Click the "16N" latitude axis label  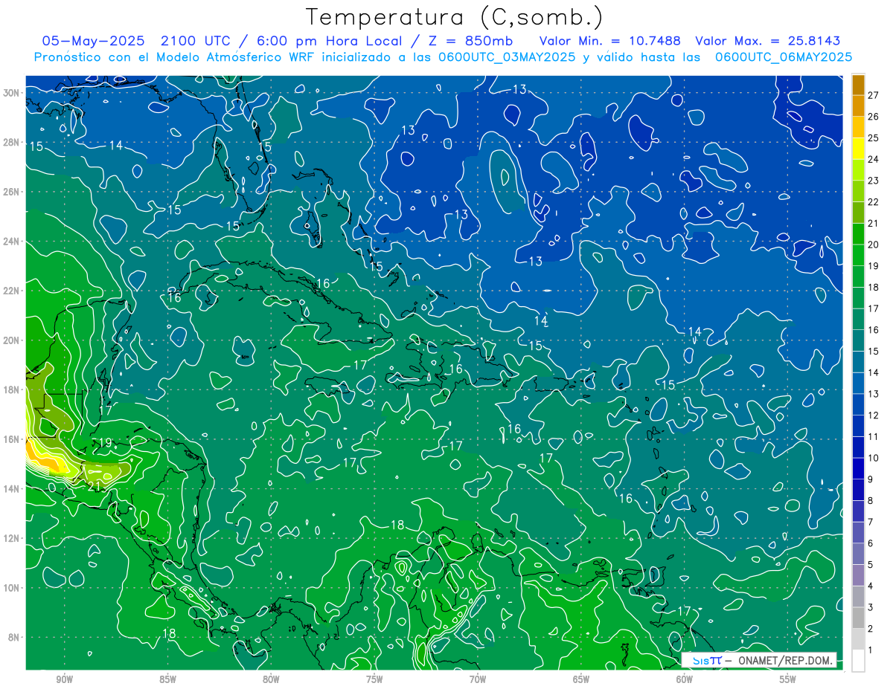[13, 439]
